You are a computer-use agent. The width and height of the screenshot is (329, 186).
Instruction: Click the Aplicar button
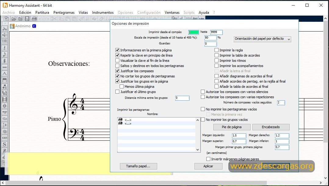(208, 166)
